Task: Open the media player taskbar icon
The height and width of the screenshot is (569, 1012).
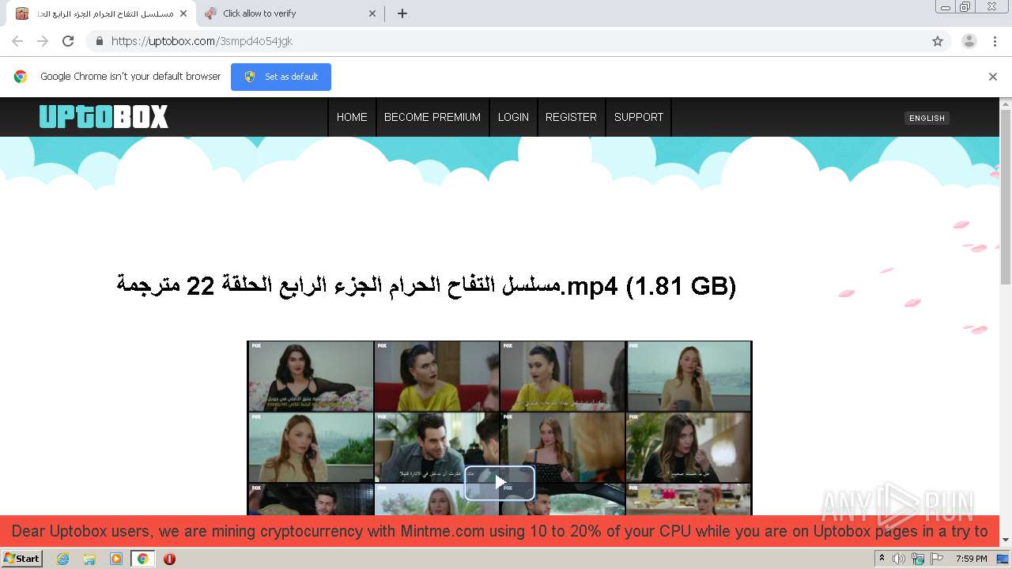Action: pos(116,559)
